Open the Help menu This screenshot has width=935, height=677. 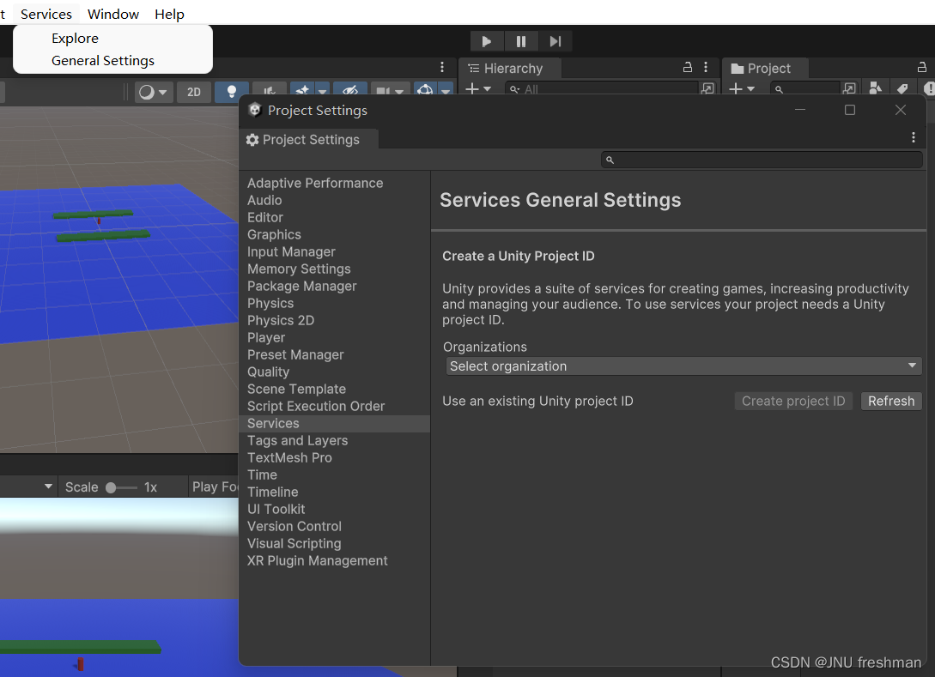[169, 14]
